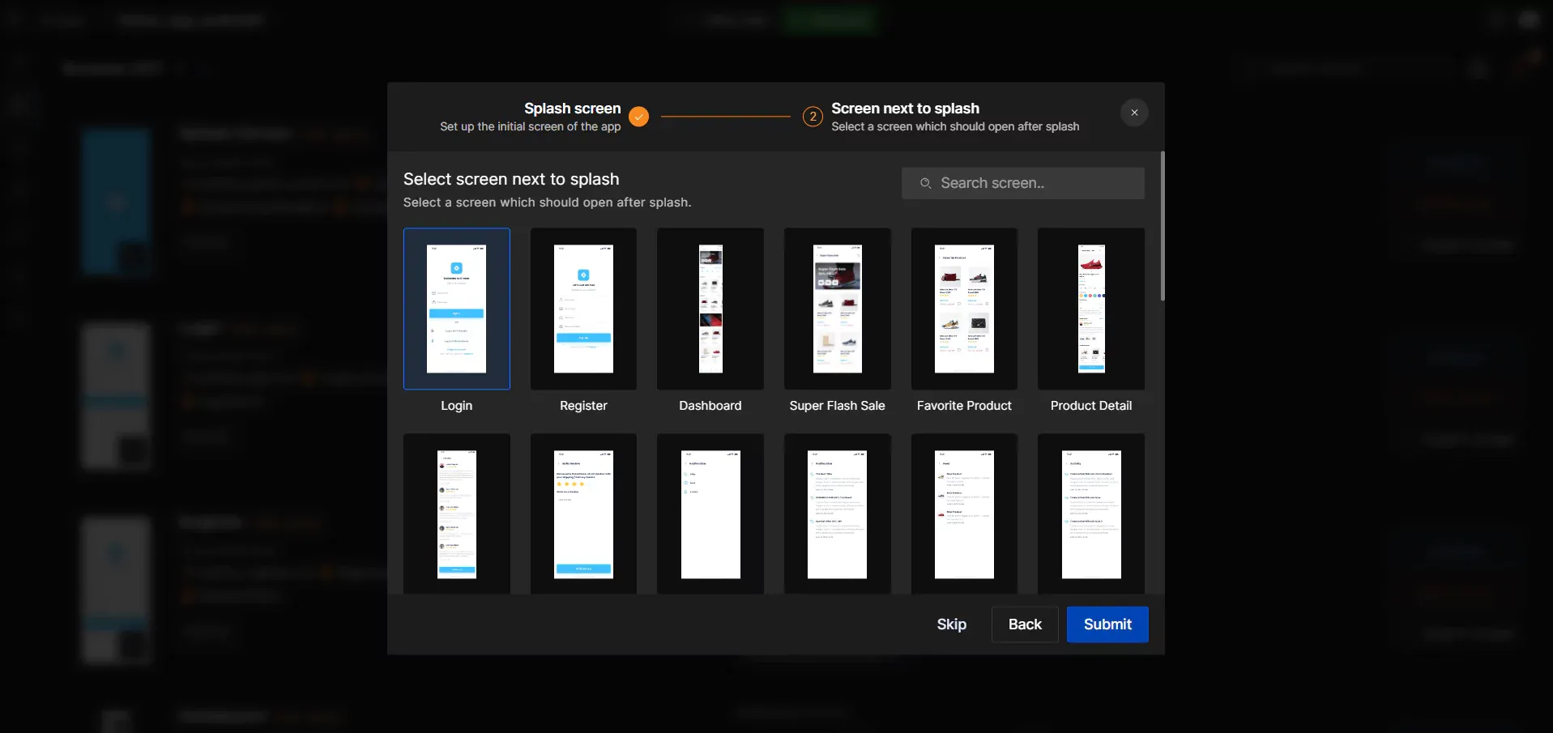Choose the Product Detail screen
Image resolution: width=1553 pixels, height=733 pixels.
pyautogui.click(x=1090, y=309)
